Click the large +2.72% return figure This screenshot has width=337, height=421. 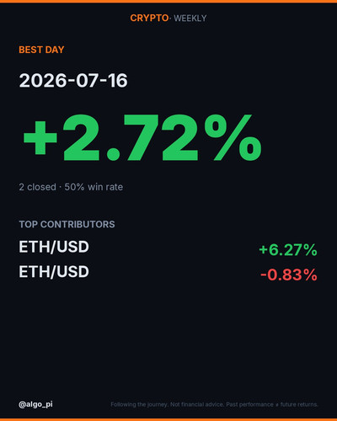click(x=142, y=137)
